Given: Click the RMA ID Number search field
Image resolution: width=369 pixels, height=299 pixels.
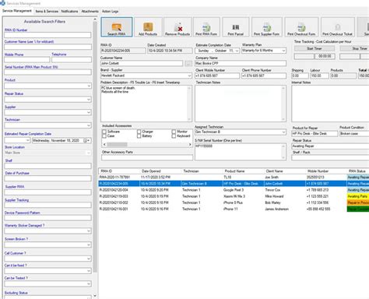Looking at the screenshot, I should pyautogui.click(x=47, y=35).
